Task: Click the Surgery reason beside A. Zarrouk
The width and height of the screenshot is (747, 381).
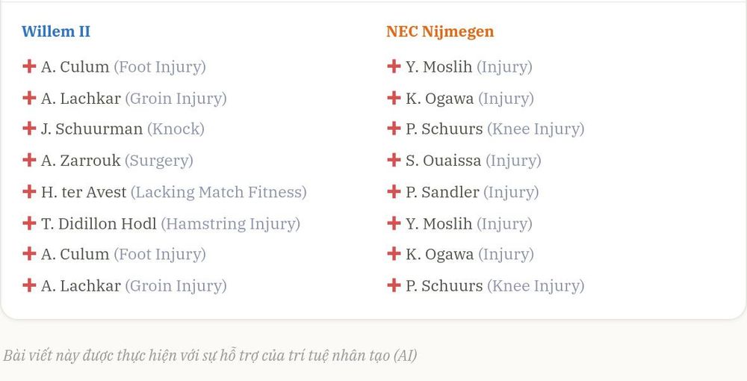Action: [159, 161]
